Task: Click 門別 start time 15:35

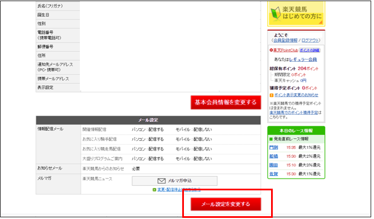Action: pyautogui.click(x=291, y=148)
